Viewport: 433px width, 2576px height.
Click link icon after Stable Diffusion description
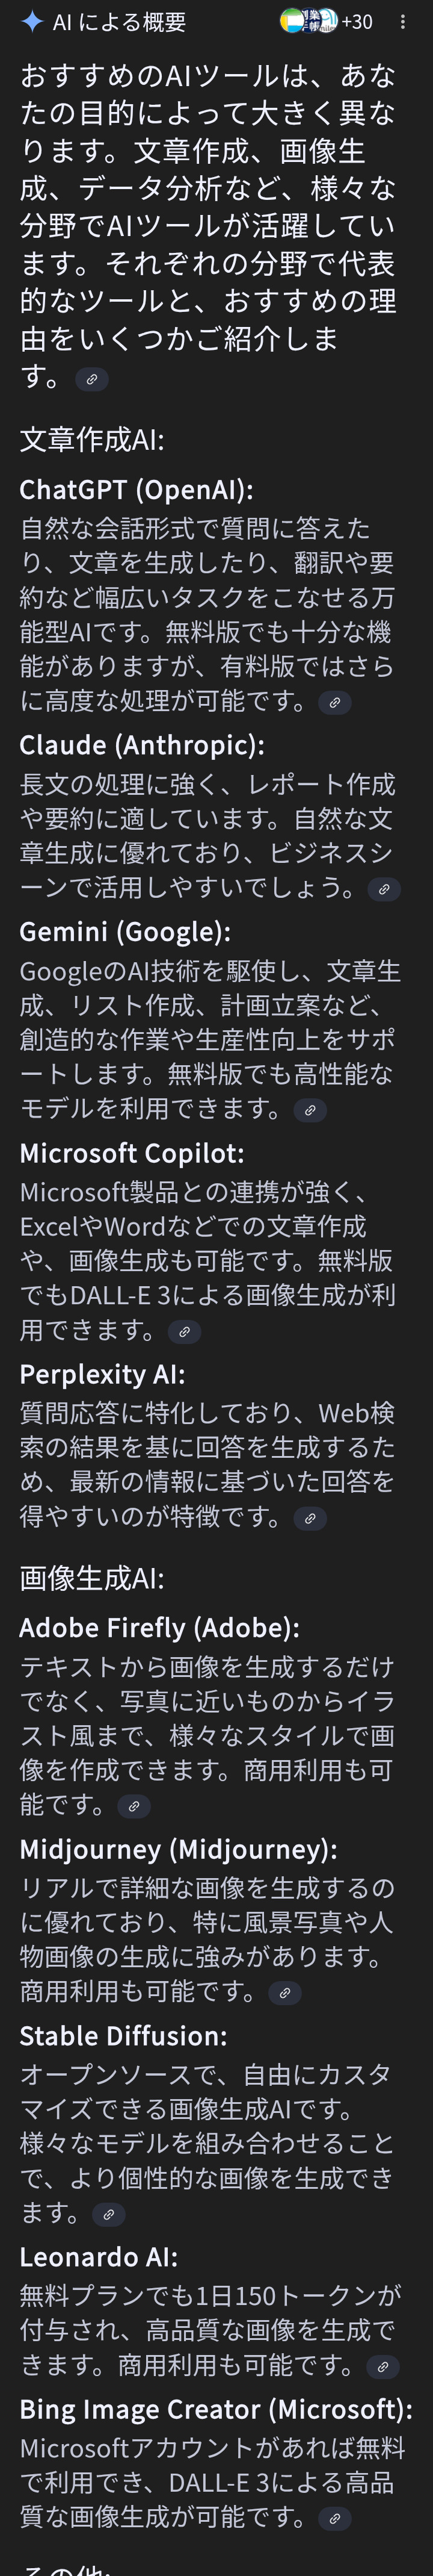(x=109, y=2215)
